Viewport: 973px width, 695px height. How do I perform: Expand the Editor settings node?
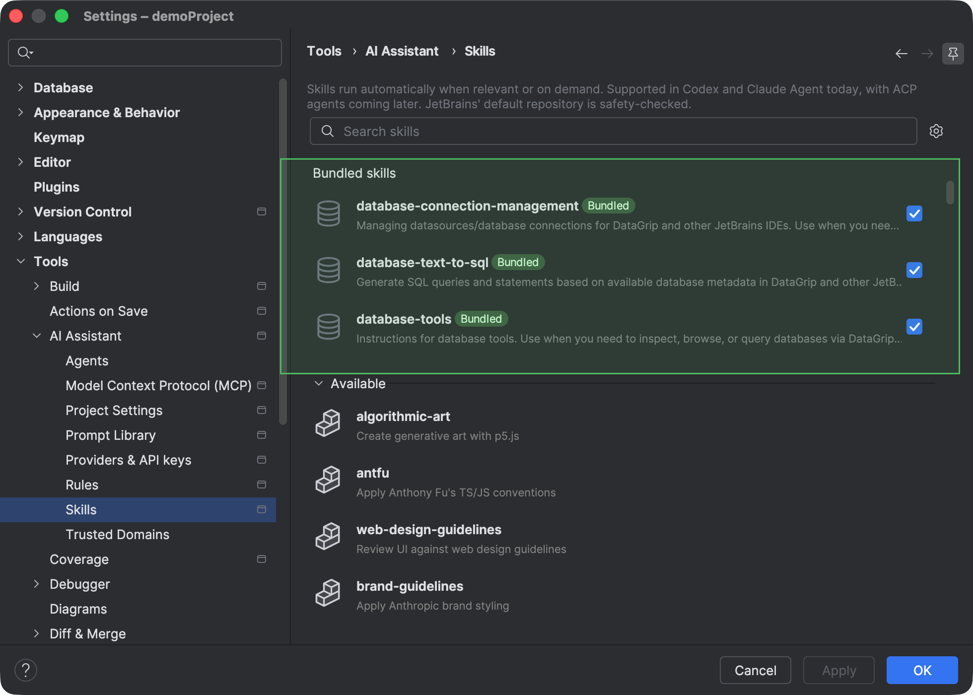20,162
